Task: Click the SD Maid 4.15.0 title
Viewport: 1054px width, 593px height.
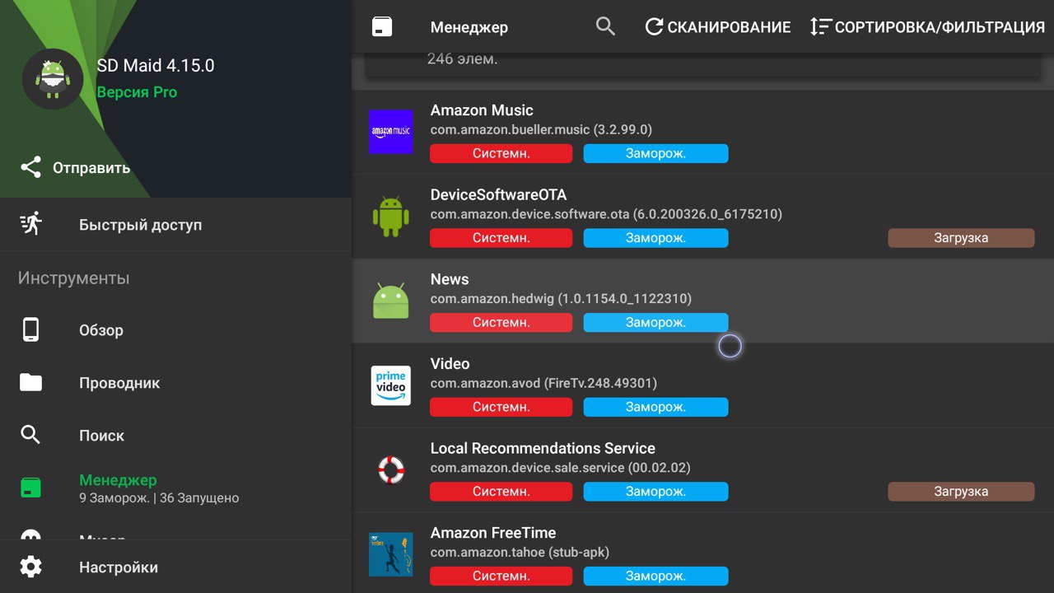Action: pos(156,66)
